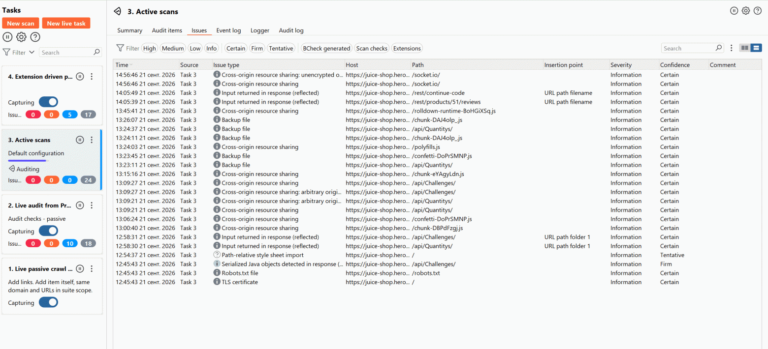768x349 pixels.
Task: Open the three-dot menu for task 1
Action: [92, 269]
